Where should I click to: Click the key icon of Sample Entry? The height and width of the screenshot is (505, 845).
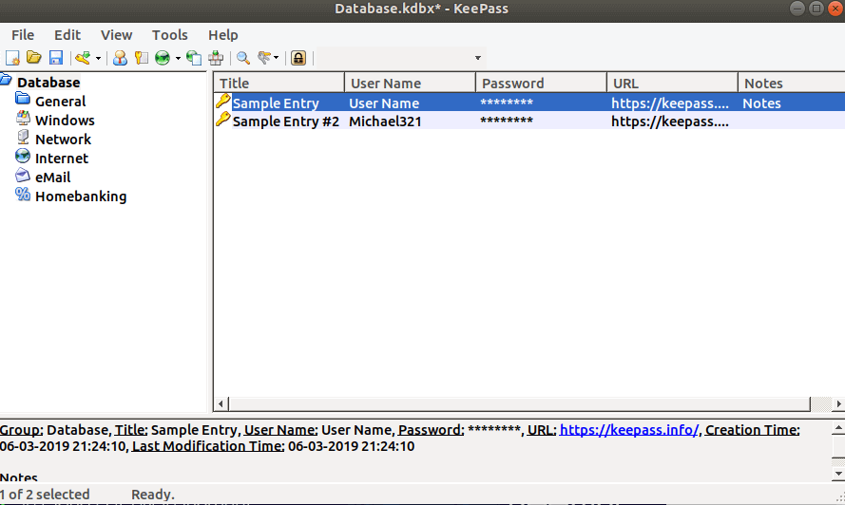[x=223, y=102]
